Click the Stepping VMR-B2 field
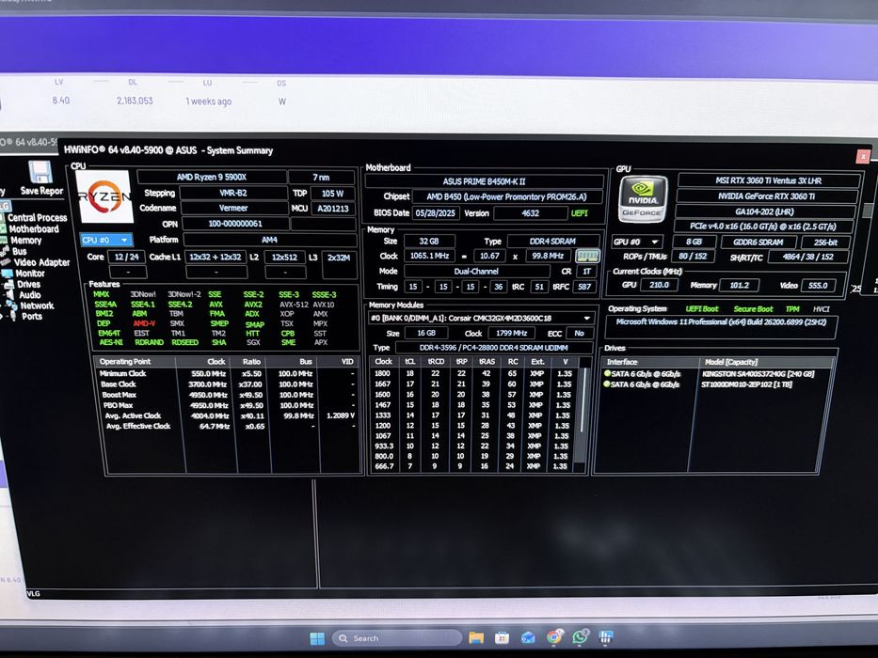The image size is (878, 658). tap(233, 193)
